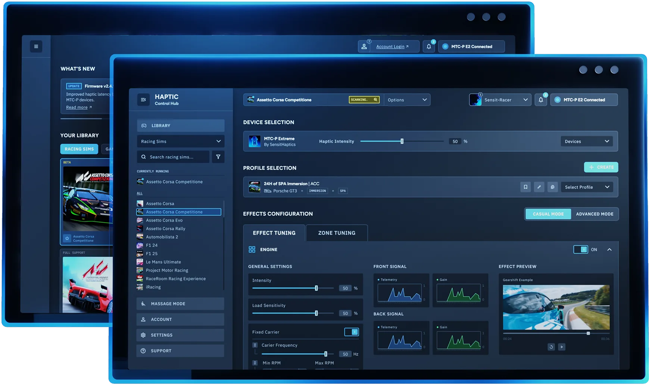Duplicate the profile with the copy icon
The width and height of the screenshot is (652, 385).
[552, 187]
